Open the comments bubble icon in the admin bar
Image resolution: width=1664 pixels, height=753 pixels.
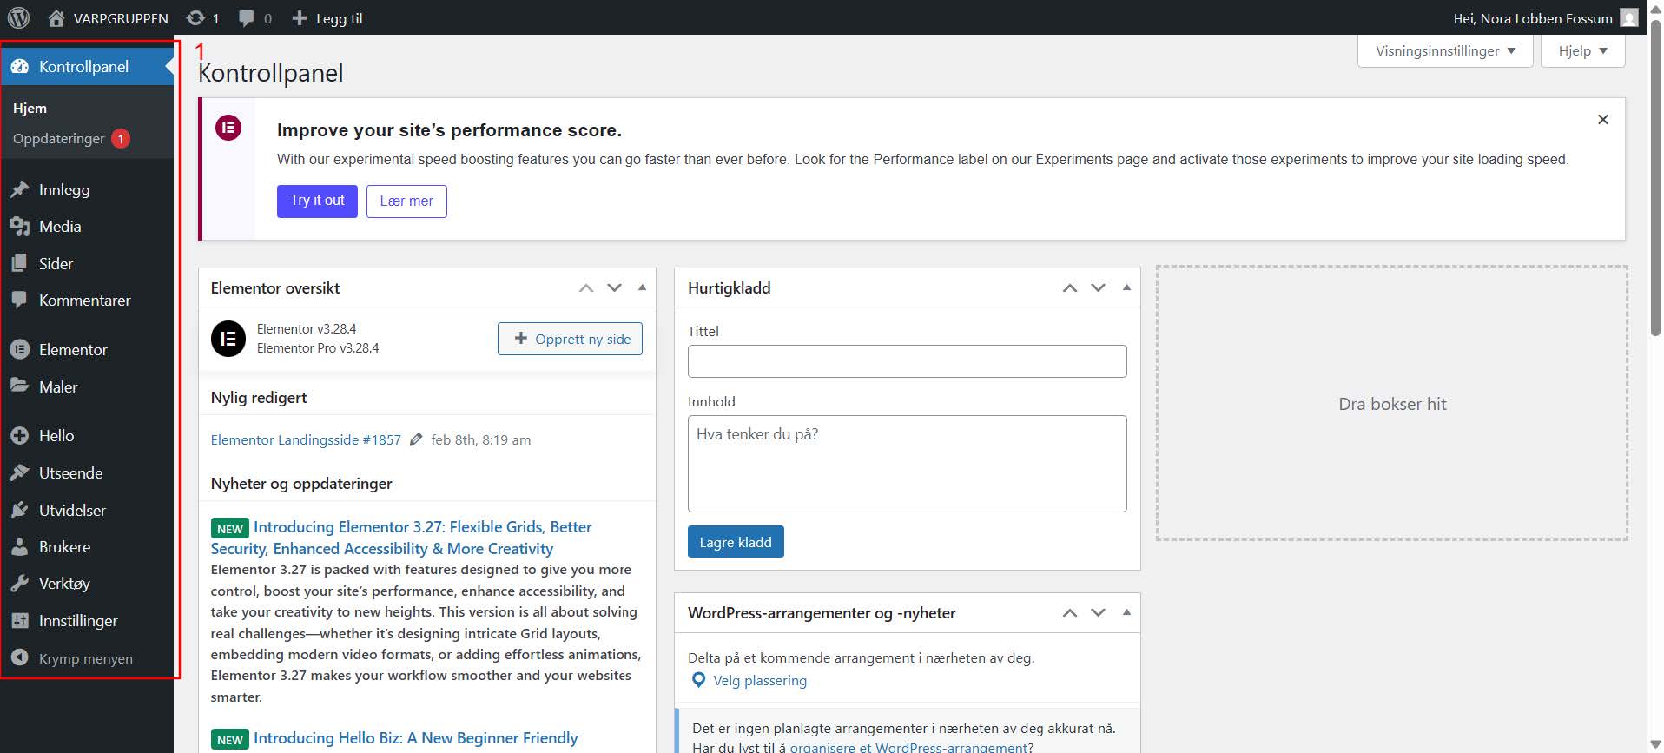coord(248,17)
